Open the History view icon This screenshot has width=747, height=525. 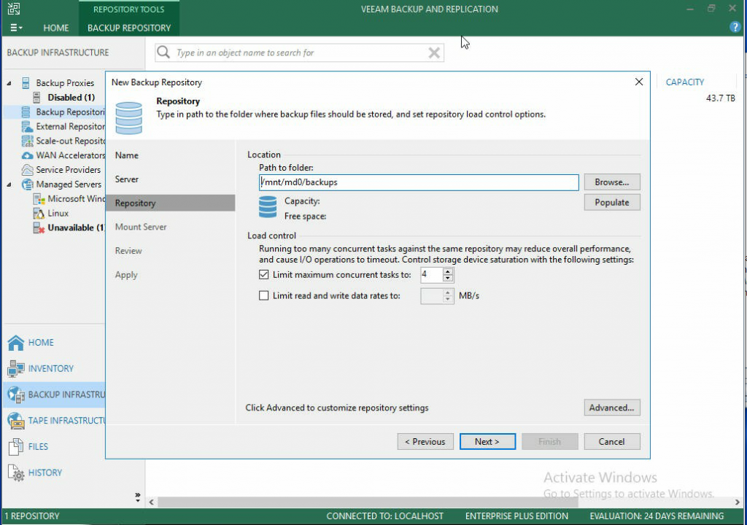pos(16,472)
